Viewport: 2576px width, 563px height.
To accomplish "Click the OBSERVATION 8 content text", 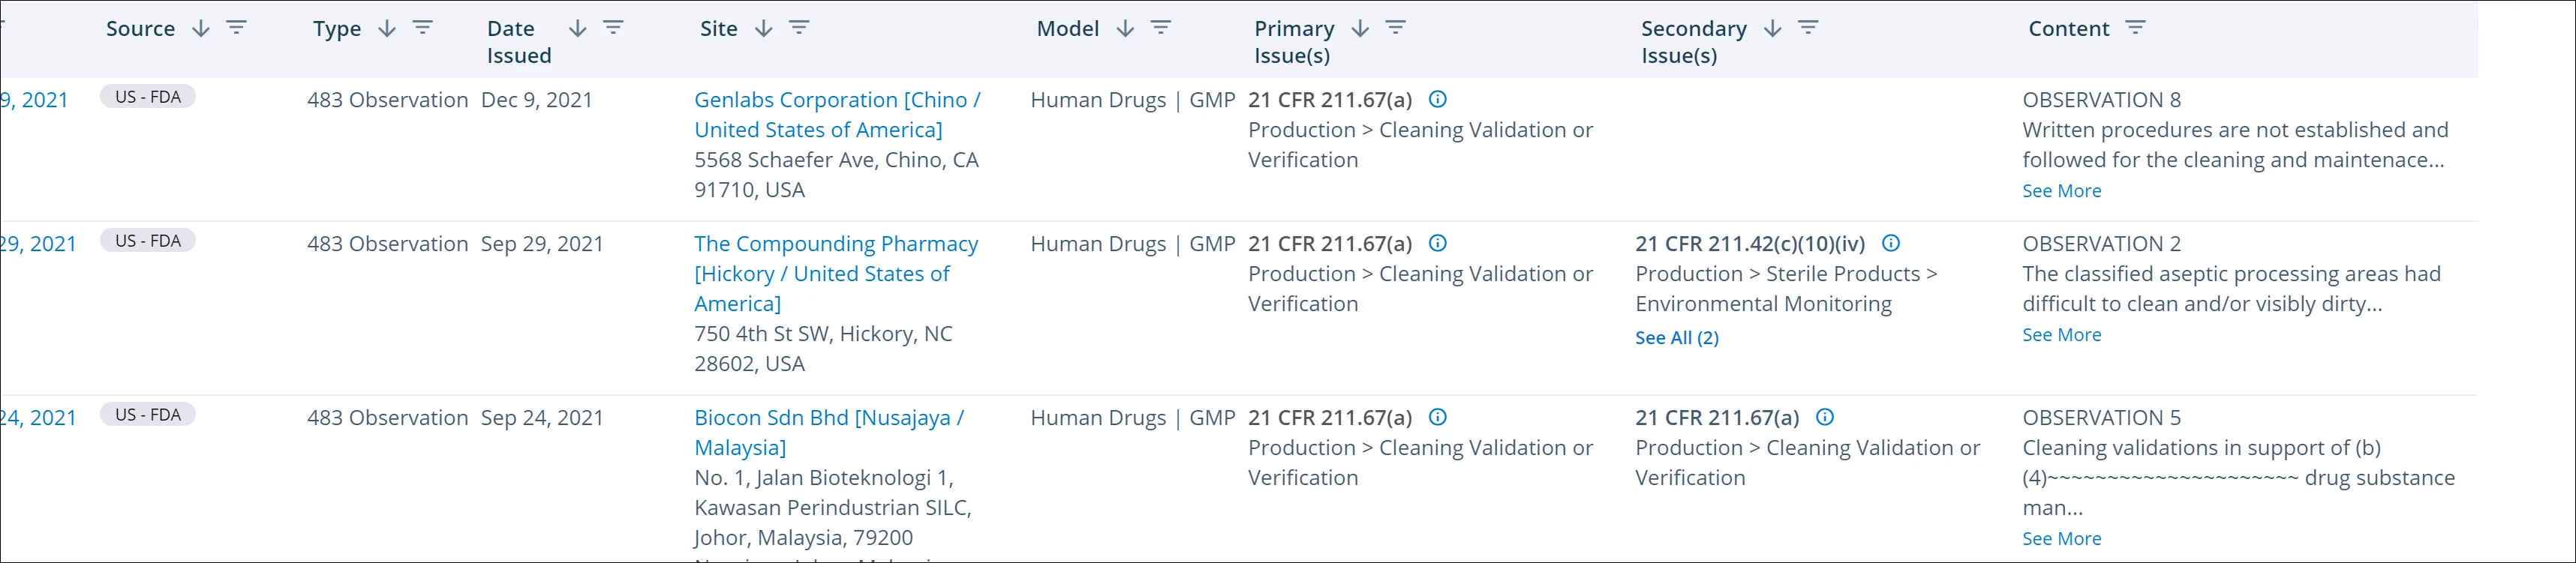I will coord(2235,130).
